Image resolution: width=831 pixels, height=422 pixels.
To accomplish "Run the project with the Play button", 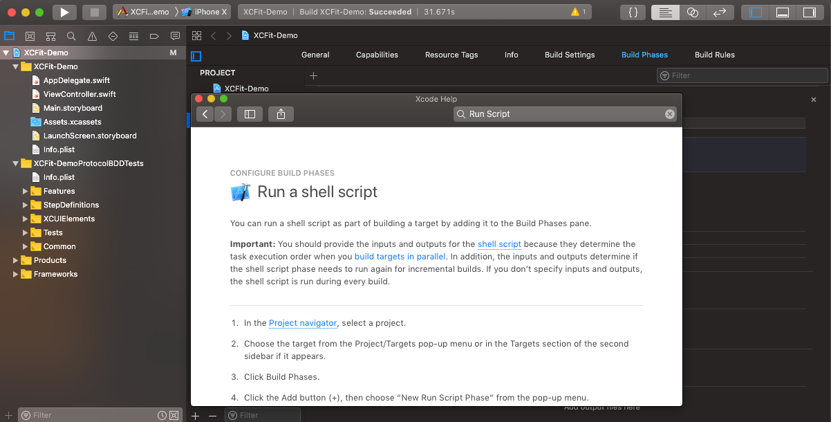I will [64, 12].
